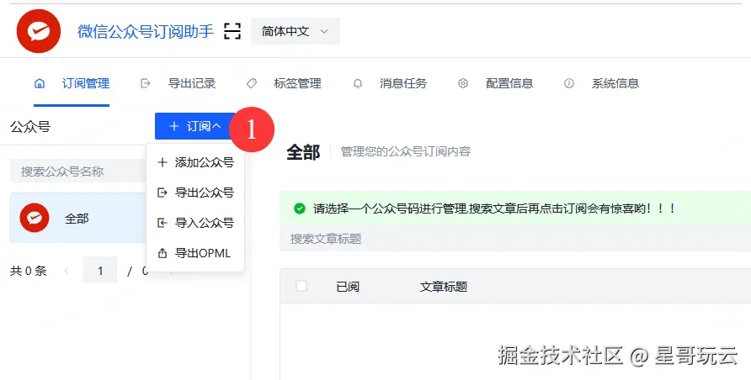This screenshot has height=380, width=751.
Task: Click the info icon beside 系统信息
Action: (569, 83)
